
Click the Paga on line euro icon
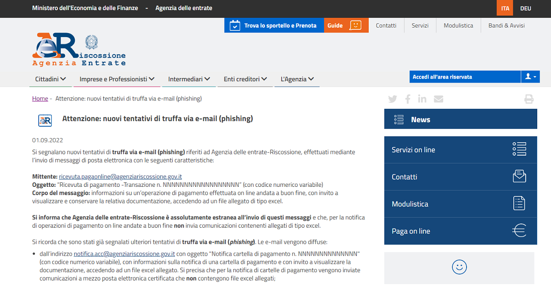(x=519, y=230)
